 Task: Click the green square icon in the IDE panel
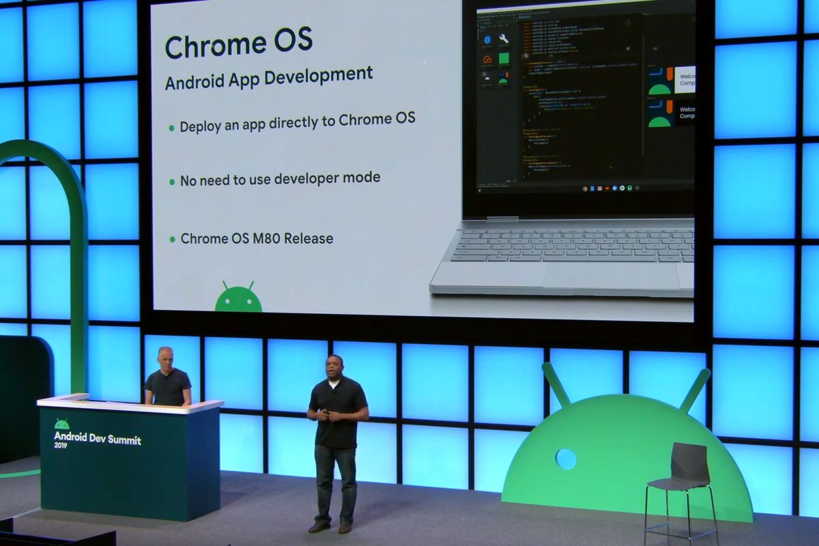click(x=504, y=58)
